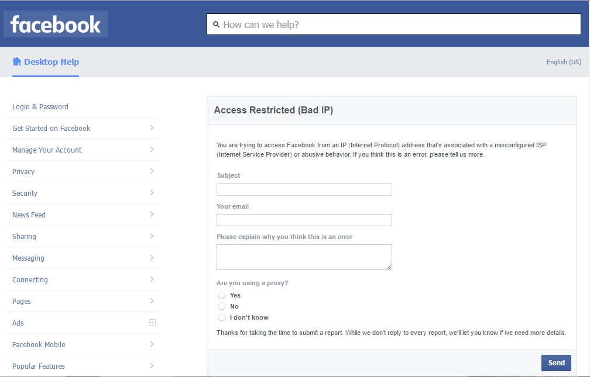590x377 pixels.
Task: Select Yes for using a proxy
Action: [222, 295]
